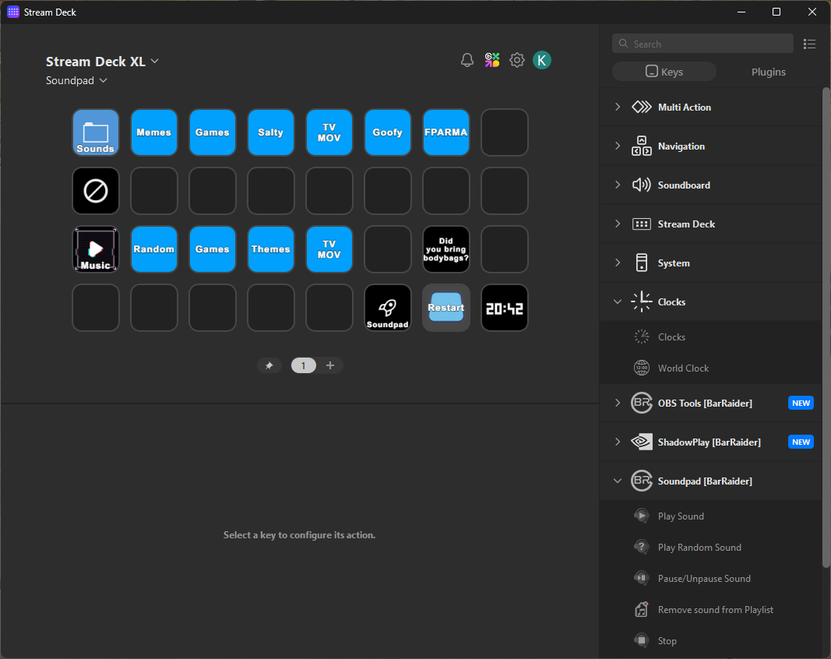
Task: Click the actions list scrollbar
Action: click(x=826, y=327)
